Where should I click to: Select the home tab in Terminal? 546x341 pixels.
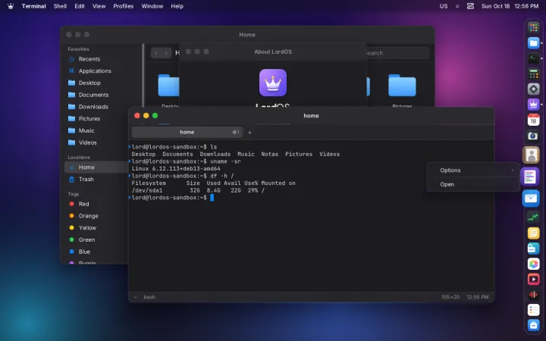pyautogui.click(x=187, y=132)
